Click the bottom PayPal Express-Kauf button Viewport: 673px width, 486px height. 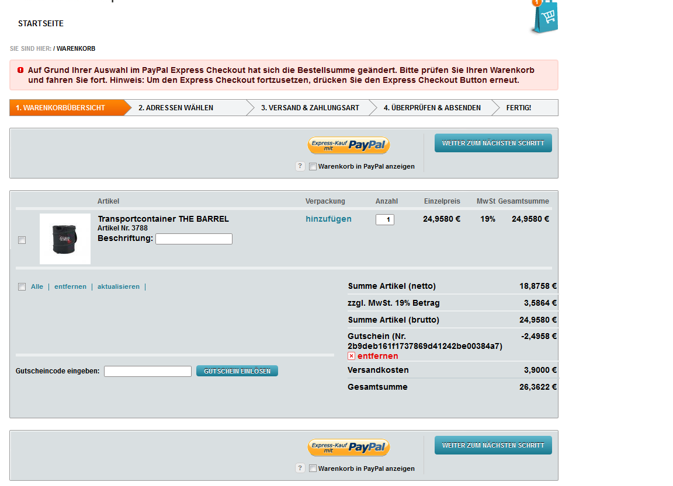point(348,447)
